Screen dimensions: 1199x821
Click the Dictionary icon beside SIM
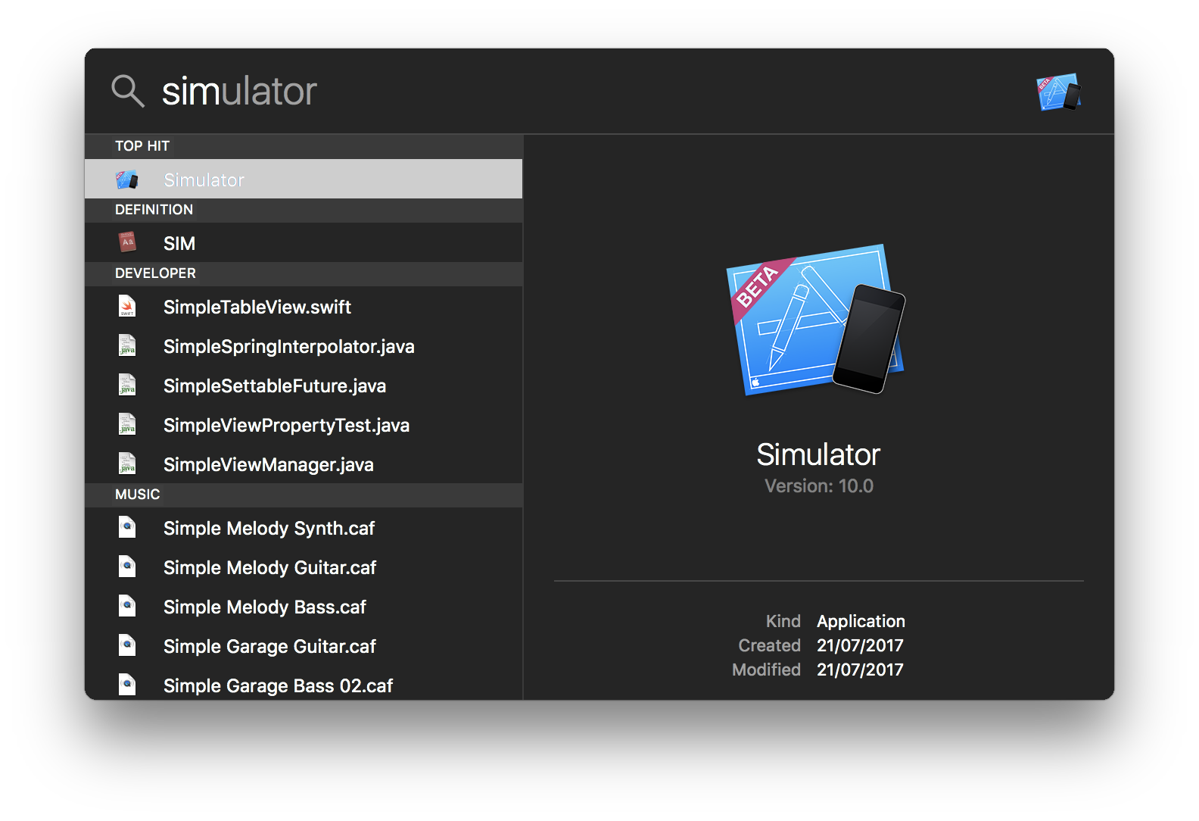click(127, 242)
